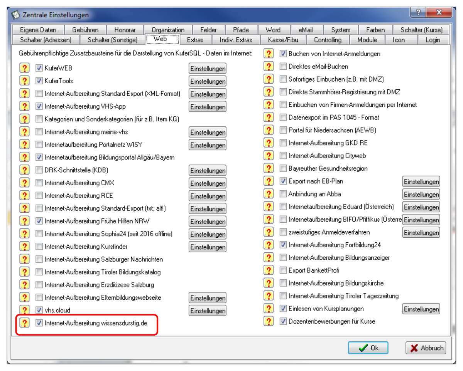Enable Internet-Aufbereitung Salzburger Nachrichten
463x371 pixels.
click(39, 259)
